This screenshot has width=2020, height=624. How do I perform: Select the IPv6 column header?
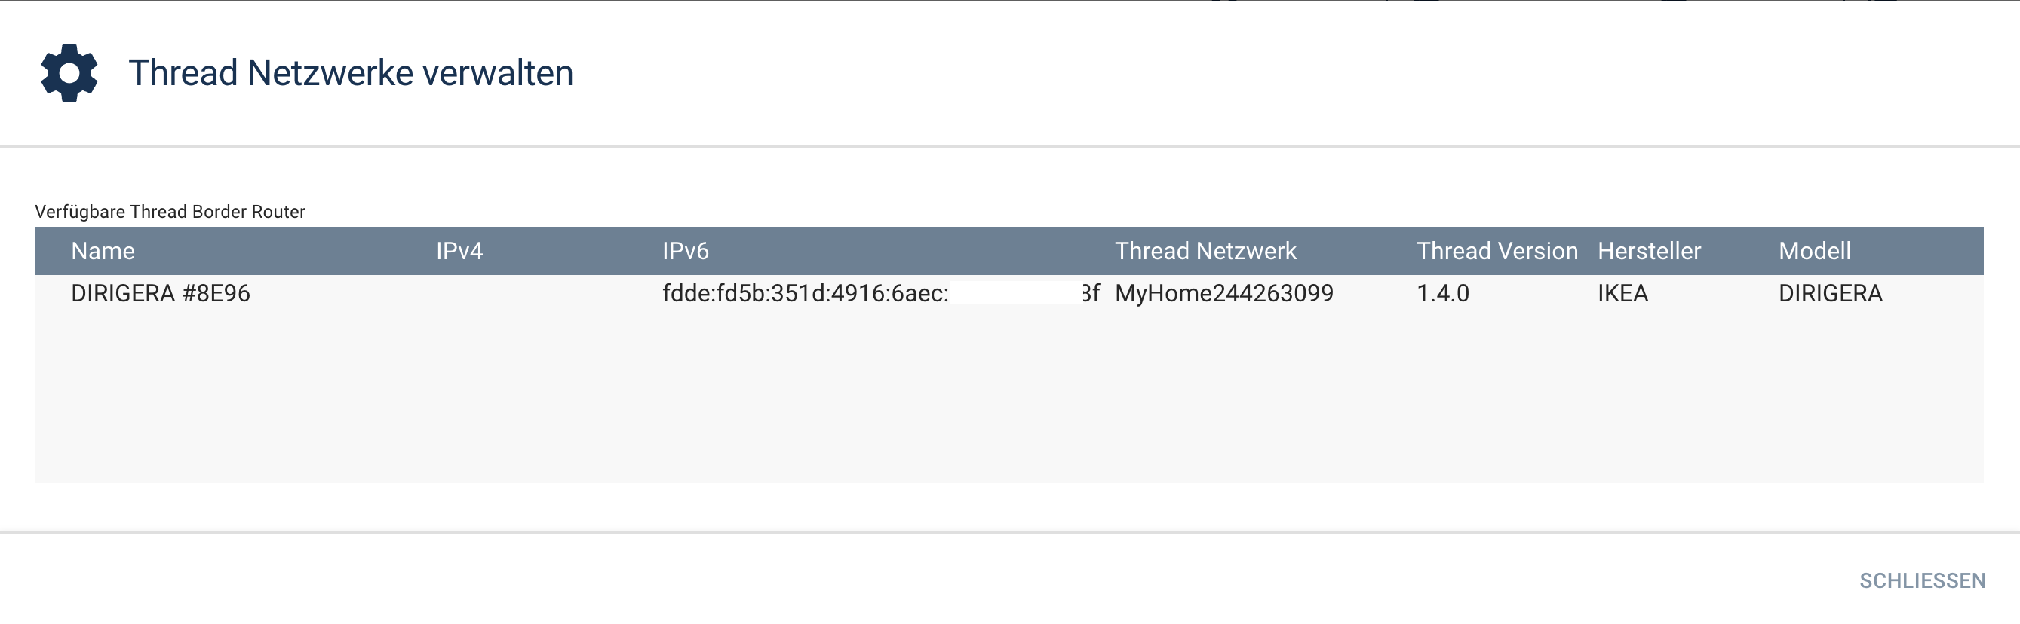point(686,251)
